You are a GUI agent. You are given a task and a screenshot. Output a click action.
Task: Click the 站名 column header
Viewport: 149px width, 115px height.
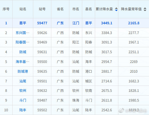pyautogui.click(x=23, y=9)
